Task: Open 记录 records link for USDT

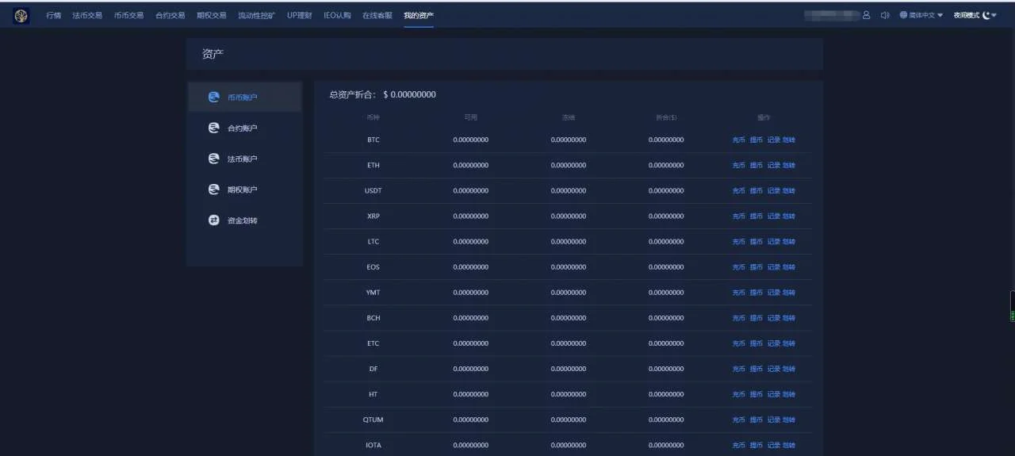Action: tap(773, 191)
